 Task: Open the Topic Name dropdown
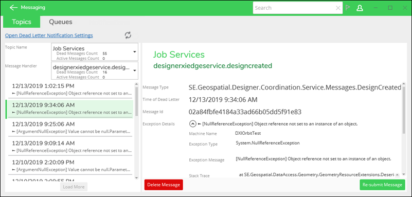point(95,52)
